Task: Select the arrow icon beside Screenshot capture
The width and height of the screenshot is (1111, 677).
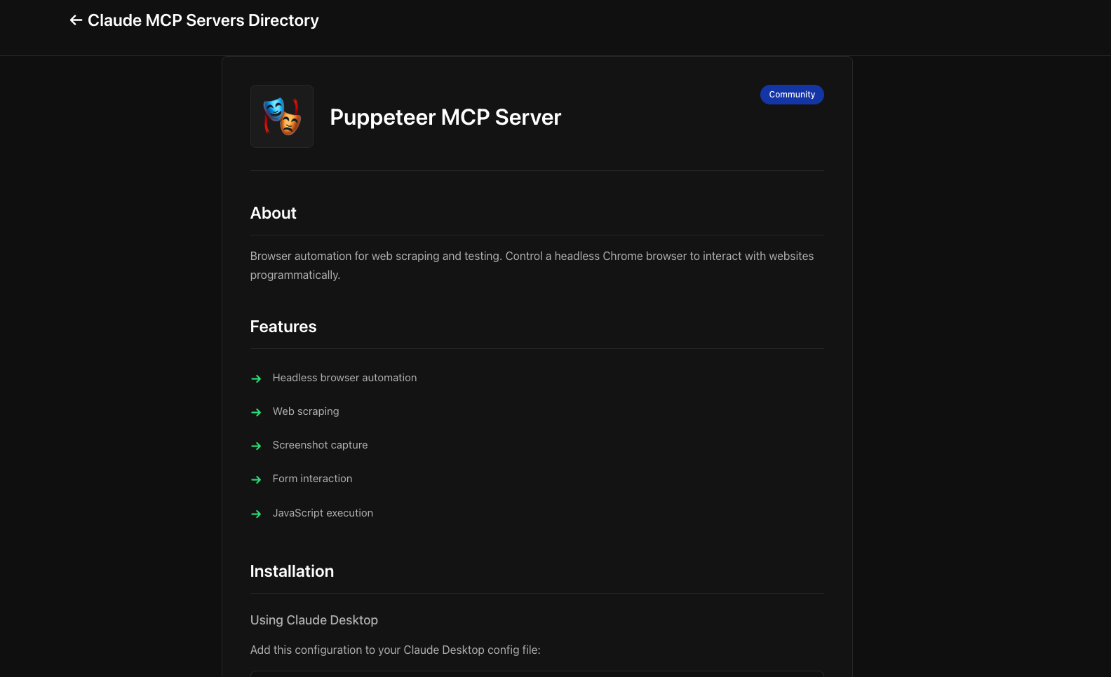Action: (x=255, y=446)
